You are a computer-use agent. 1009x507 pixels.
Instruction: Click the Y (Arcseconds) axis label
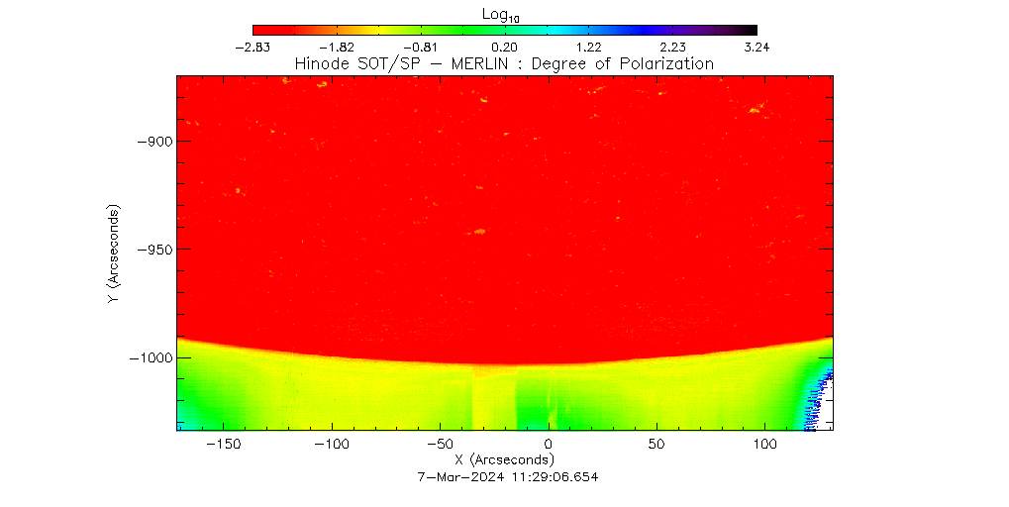point(115,253)
